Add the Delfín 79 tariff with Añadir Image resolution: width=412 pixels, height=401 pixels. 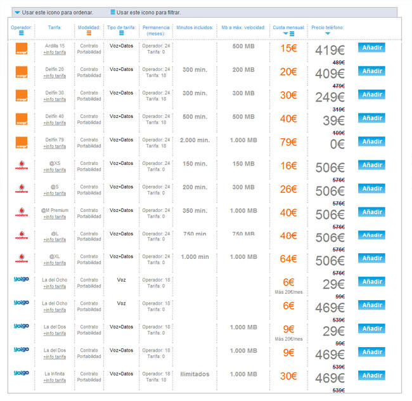(371, 141)
